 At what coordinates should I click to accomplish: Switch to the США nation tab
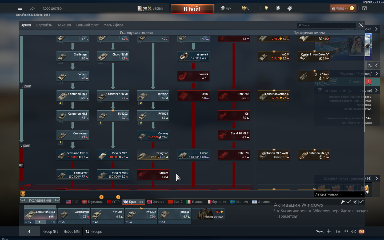[x=72, y=202]
